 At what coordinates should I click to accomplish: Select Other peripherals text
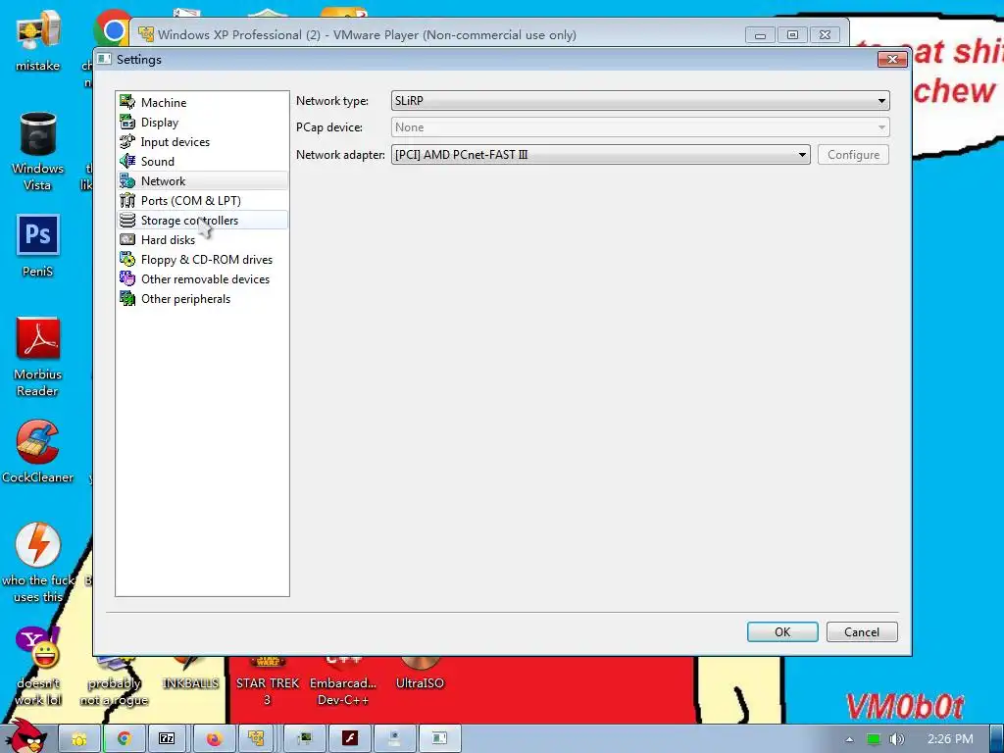(x=185, y=299)
